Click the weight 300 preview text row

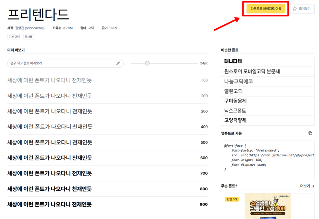[x=107, y=111]
